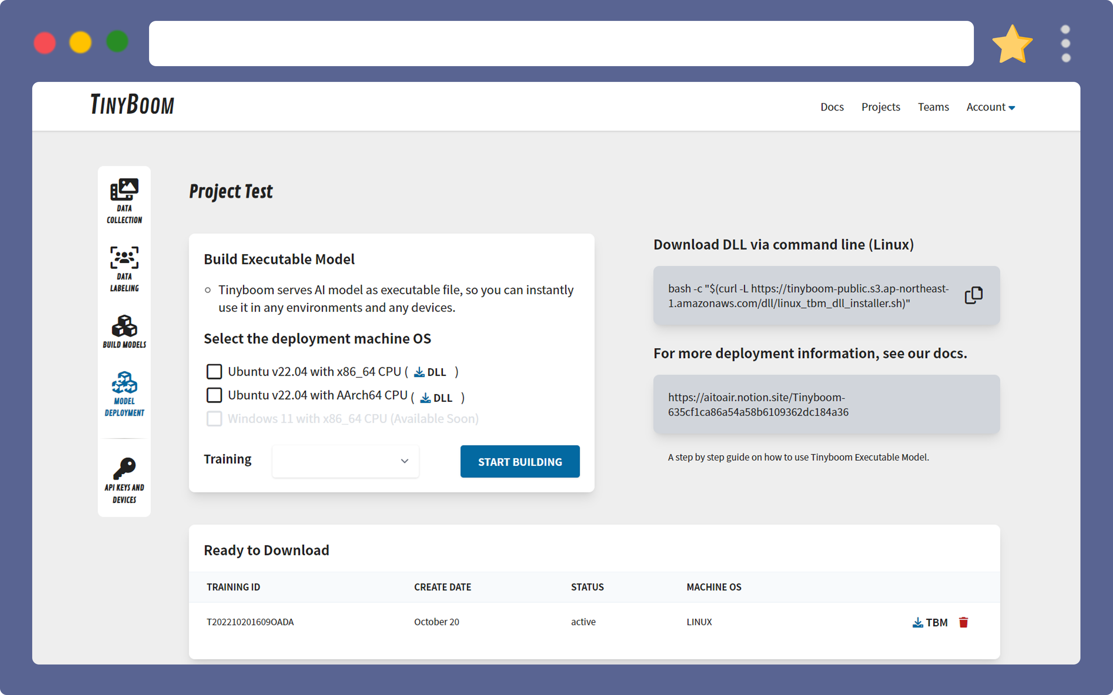This screenshot has width=1113, height=695.
Task: Click the Project Test heading
Action: 231,191
